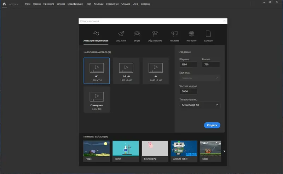The image size is (283, 174).
Task: Choose the Games controller icon
Action: [137, 34]
